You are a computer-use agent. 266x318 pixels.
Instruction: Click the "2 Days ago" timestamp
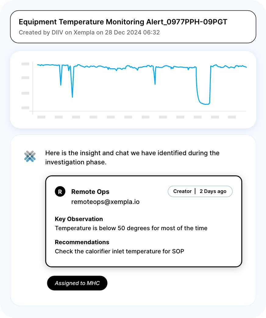[x=213, y=191]
